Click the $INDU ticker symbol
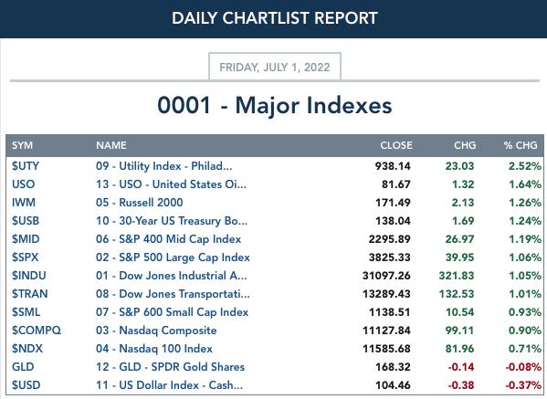 point(29,276)
